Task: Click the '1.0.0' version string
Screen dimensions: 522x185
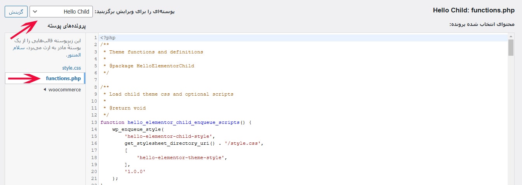Action: click(135, 171)
